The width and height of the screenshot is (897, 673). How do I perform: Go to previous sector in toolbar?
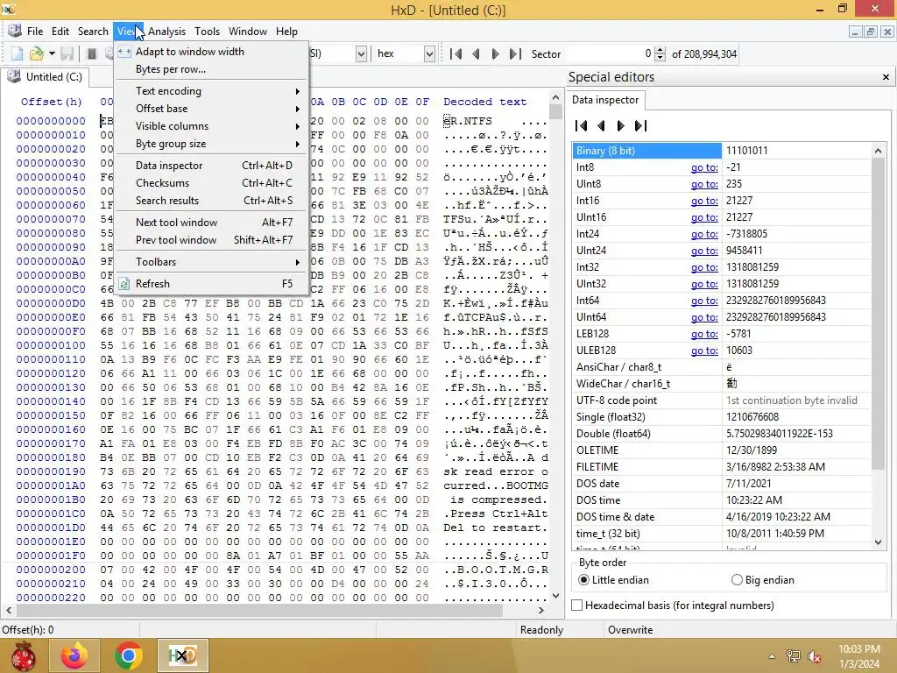476,53
